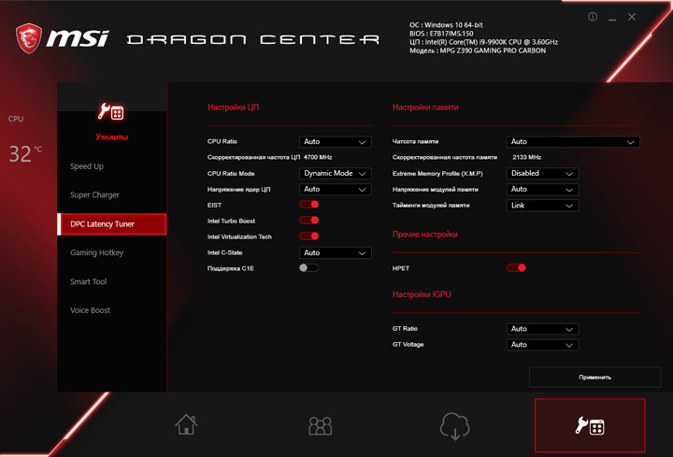
Task: Click the CPU temperature 32 °C readout
Action: coord(25,153)
